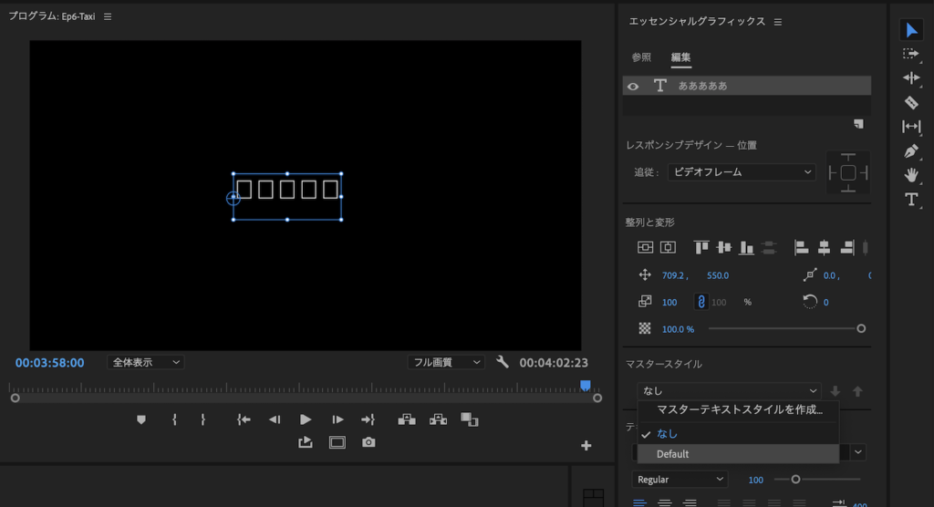Open the 全体表示 zoom level dropdown
934x507 pixels.
coord(145,362)
